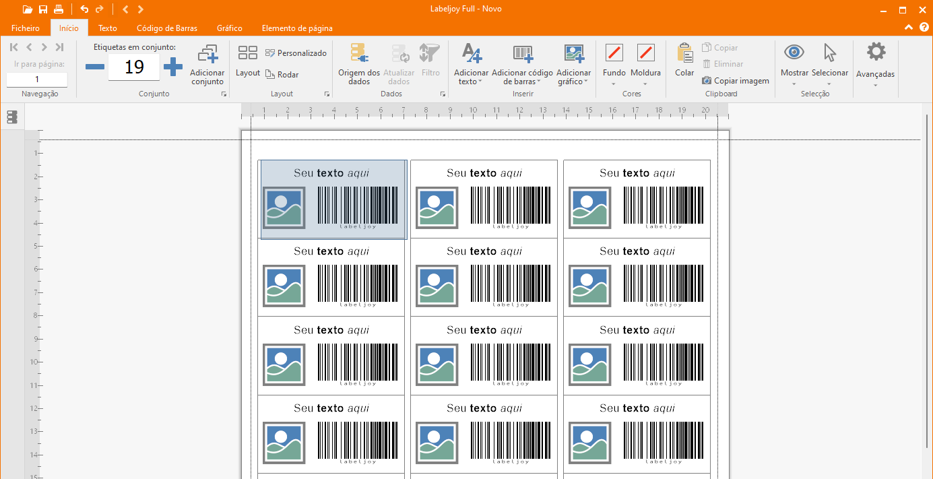Screen dimensions: 933x479
Task: Switch to the Gráfico tab
Action: click(x=230, y=28)
